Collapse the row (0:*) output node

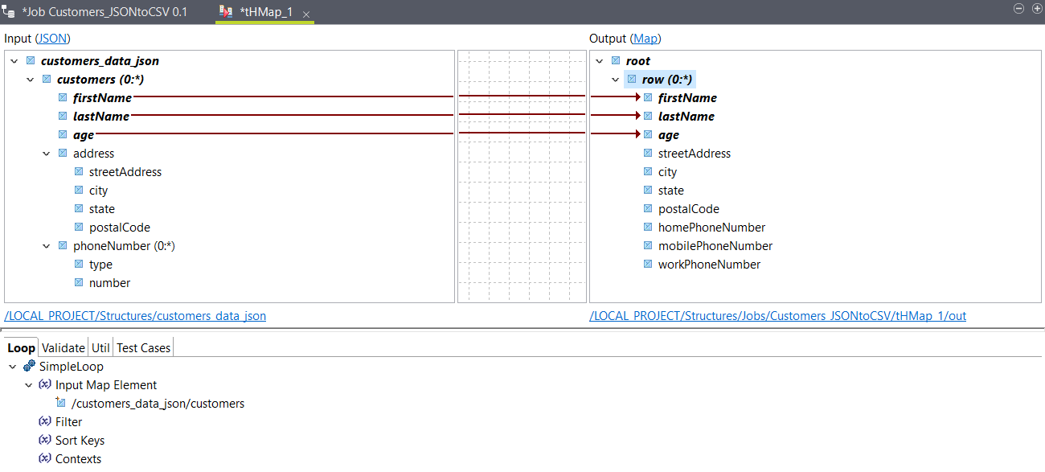pyautogui.click(x=615, y=79)
